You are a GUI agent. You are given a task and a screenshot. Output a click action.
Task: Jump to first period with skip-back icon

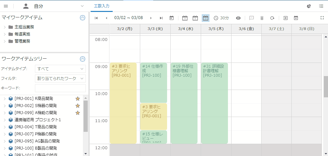coord(96,18)
